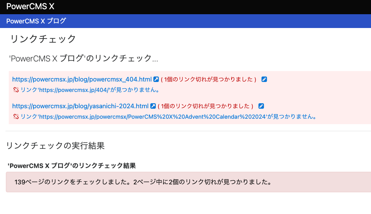Click the 'PowerCMS X ブログ'のリンクチェック結果 label
This screenshot has width=371, height=214.
point(72,166)
